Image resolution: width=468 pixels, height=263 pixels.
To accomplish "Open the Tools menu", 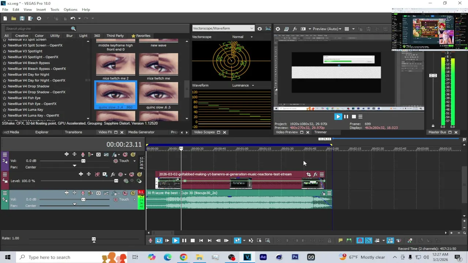I will (55, 9).
